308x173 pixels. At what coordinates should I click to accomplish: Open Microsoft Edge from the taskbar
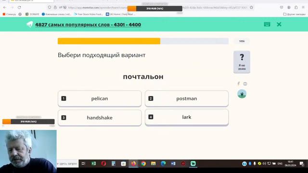coord(163,163)
